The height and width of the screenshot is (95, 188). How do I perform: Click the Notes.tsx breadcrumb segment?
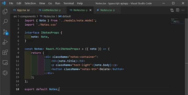pyautogui.click(x=48, y=16)
